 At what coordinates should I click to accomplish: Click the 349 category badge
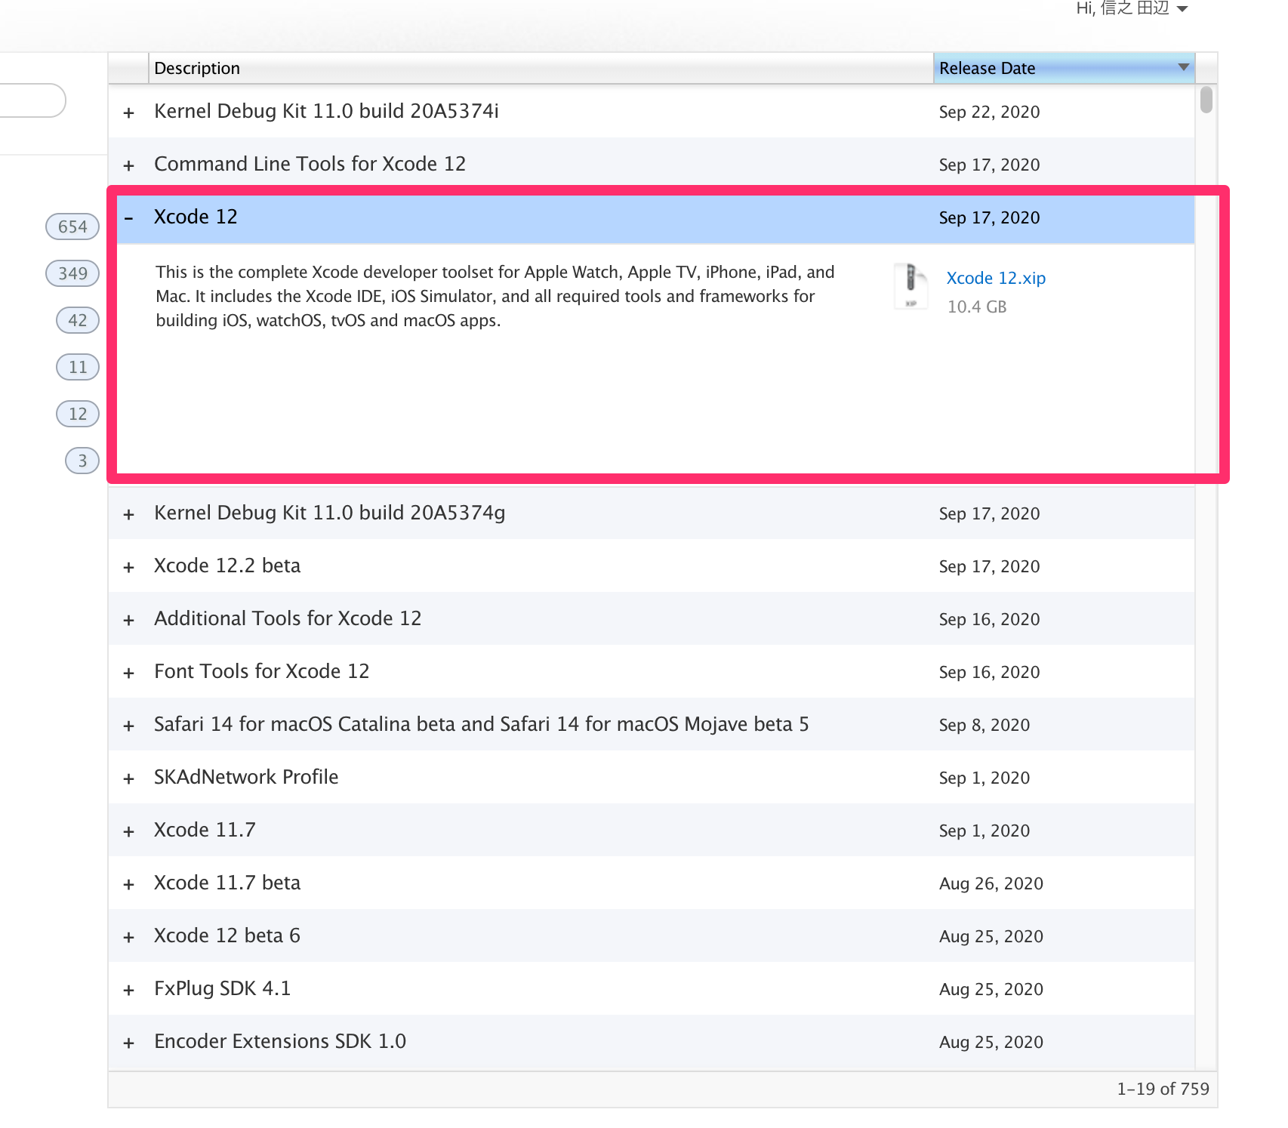[x=72, y=273]
